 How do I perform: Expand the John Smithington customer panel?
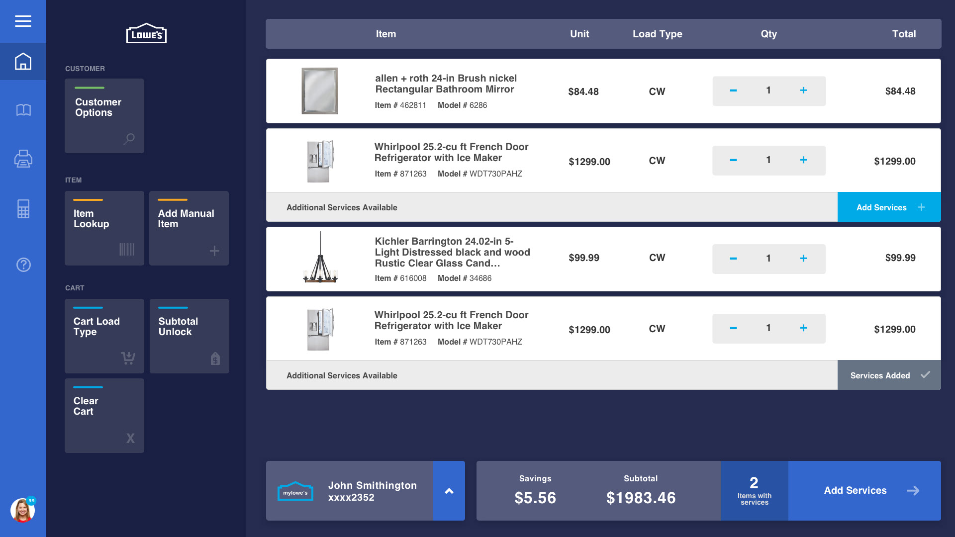pos(449,491)
